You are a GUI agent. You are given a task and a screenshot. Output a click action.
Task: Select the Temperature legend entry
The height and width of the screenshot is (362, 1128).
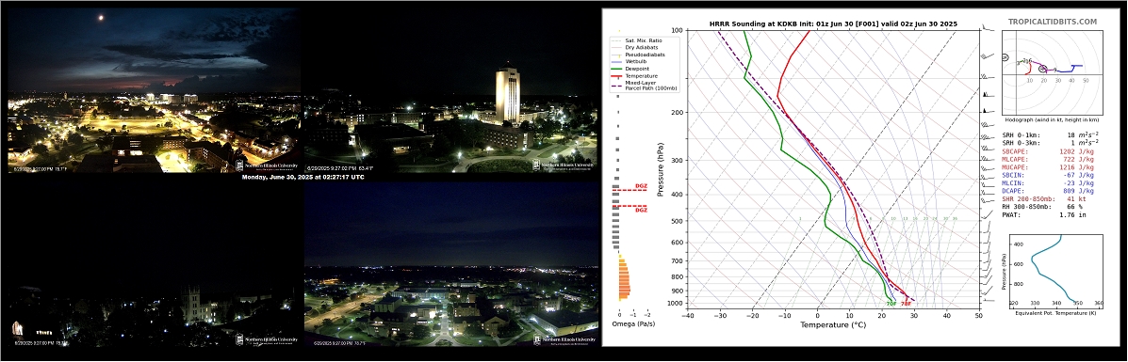(642, 75)
